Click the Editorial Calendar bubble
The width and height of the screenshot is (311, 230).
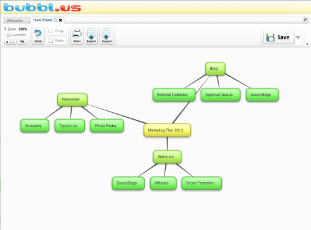[174, 95]
